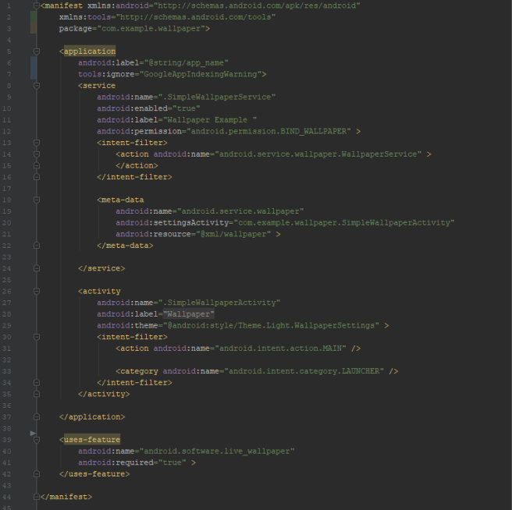Click line number 20 in the gutter
The image size is (512, 510).
[7, 222]
